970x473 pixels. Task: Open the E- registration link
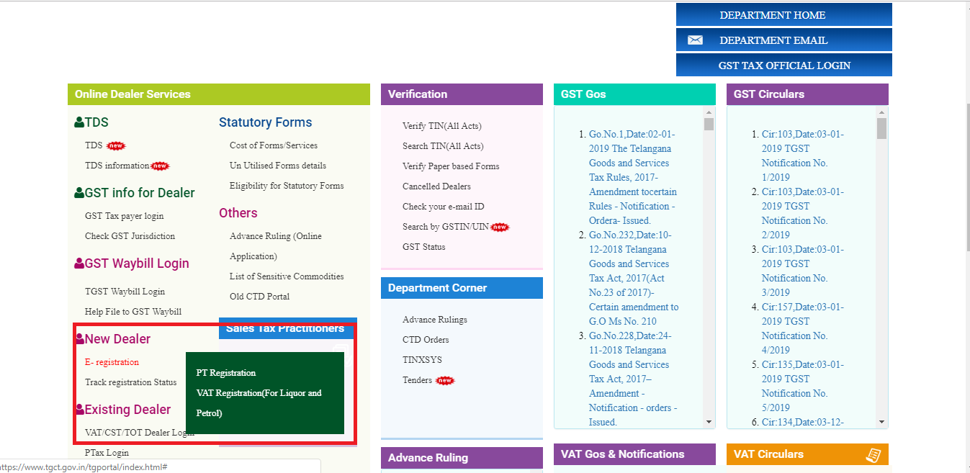coord(112,362)
